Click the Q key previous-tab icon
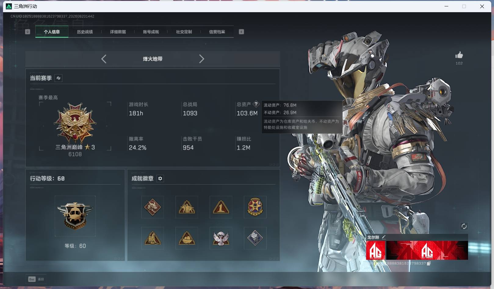494x289 pixels. [x=27, y=32]
